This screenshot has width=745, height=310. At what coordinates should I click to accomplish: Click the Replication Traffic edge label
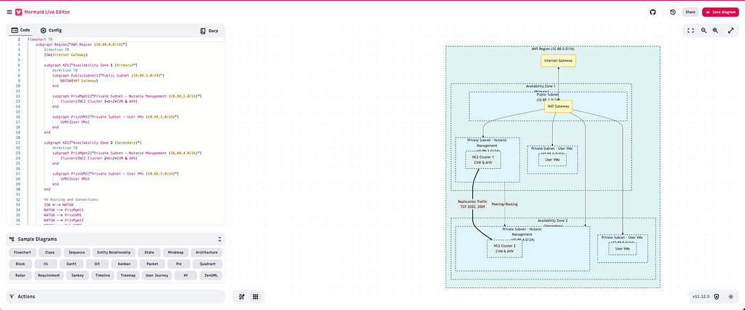pyautogui.click(x=472, y=204)
